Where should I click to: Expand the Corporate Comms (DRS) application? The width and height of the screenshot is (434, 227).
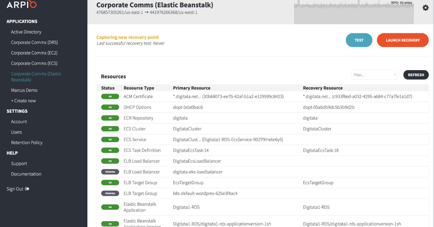[x=34, y=42]
